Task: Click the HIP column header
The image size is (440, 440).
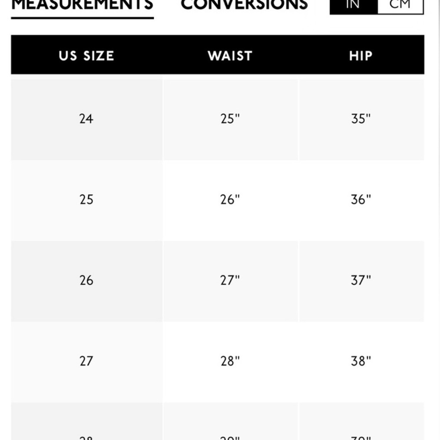Action: pos(361,55)
